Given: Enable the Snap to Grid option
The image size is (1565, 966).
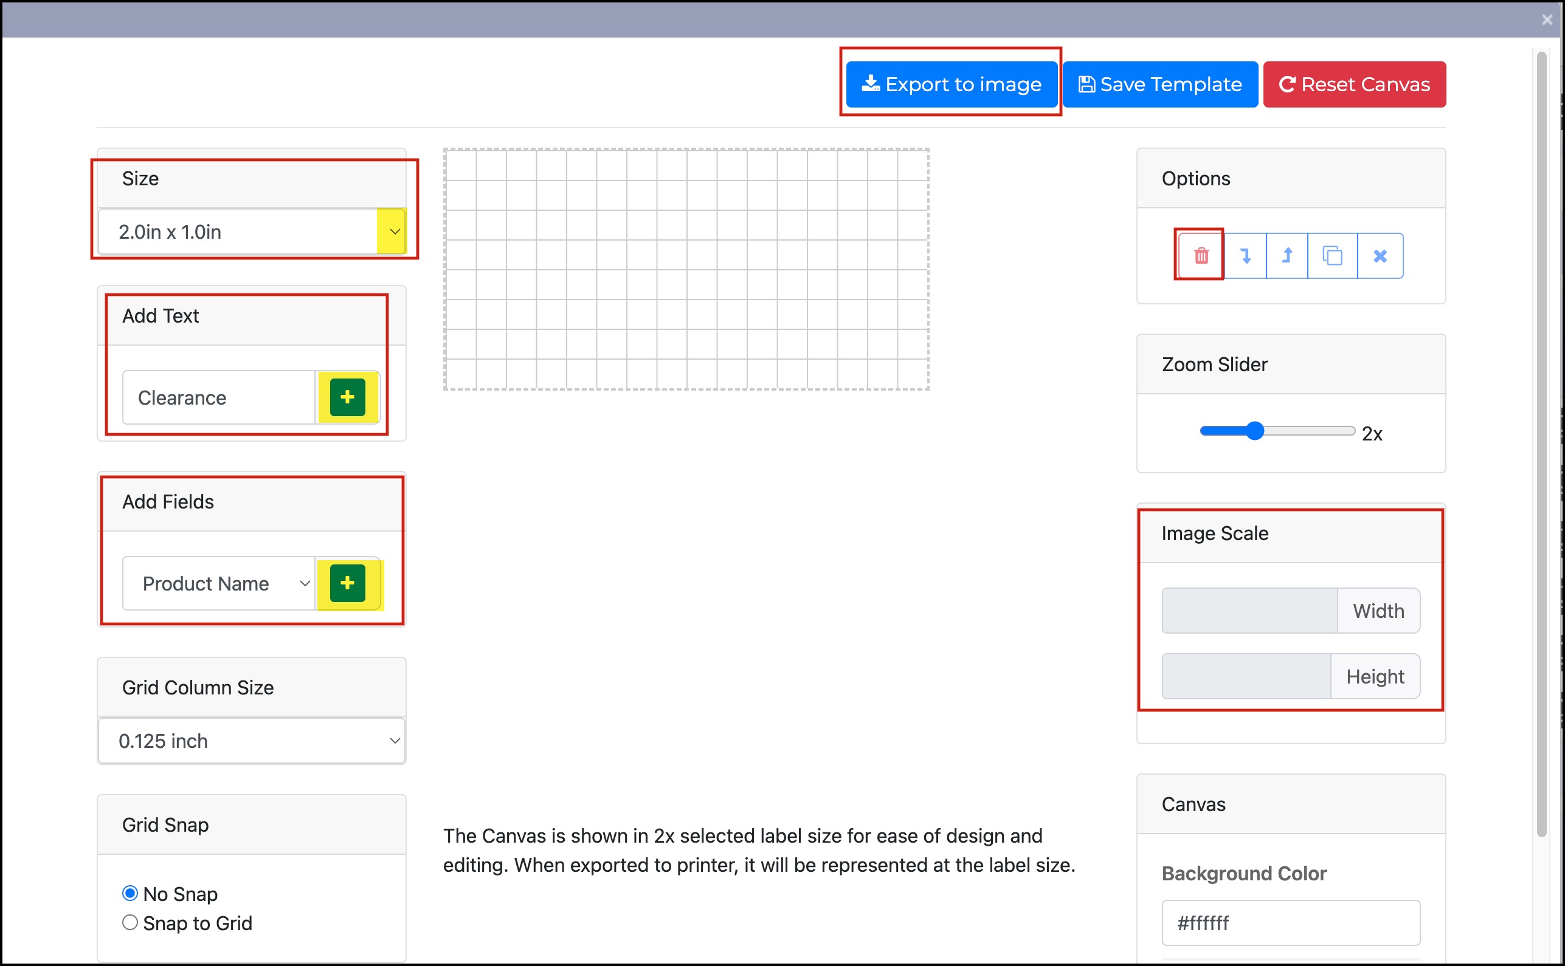Looking at the screenshot, I should pyautogui.click(x=130, y=922).
